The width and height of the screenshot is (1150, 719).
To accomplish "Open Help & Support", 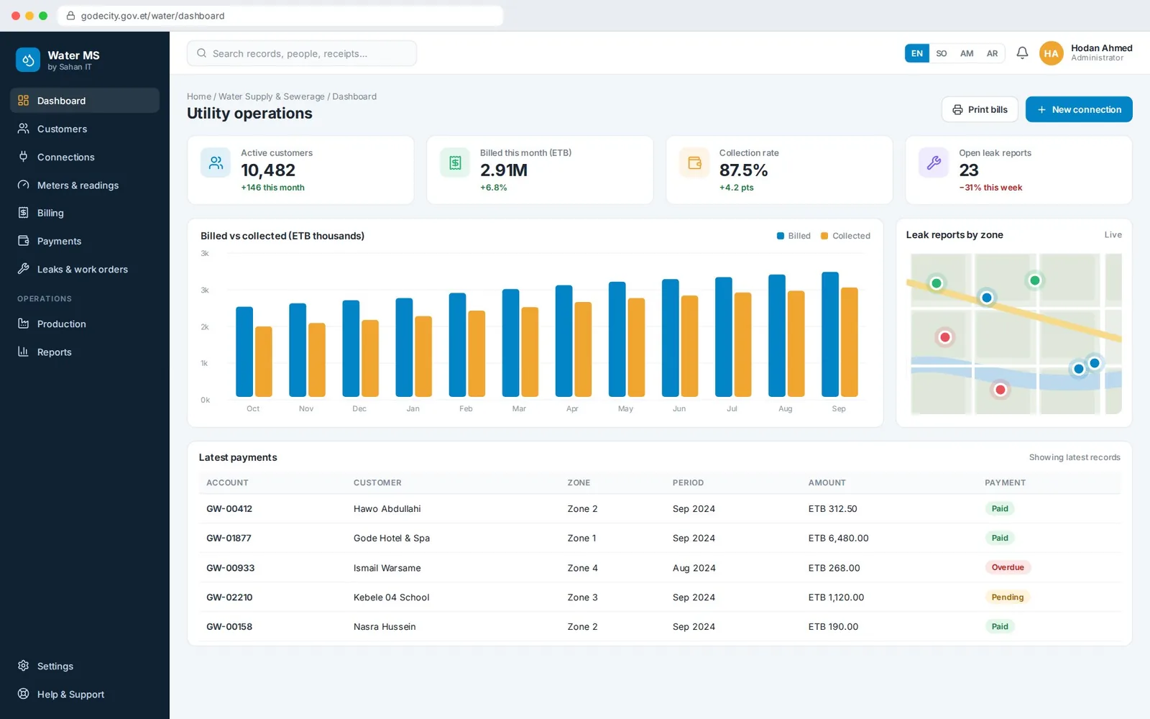I will 85,694.
